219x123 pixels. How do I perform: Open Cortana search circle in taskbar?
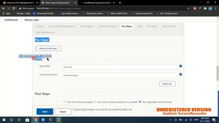(11, 120)
